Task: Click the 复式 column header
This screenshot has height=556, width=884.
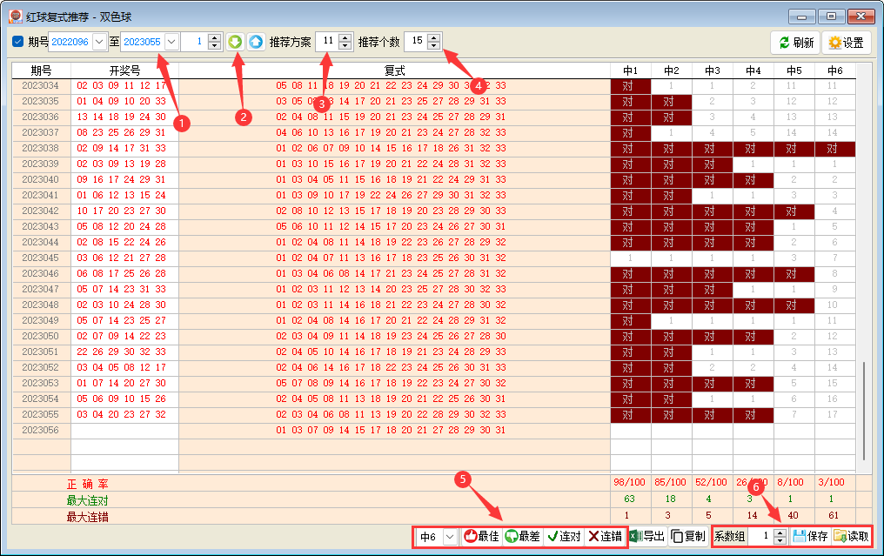Action: [394, 70]
